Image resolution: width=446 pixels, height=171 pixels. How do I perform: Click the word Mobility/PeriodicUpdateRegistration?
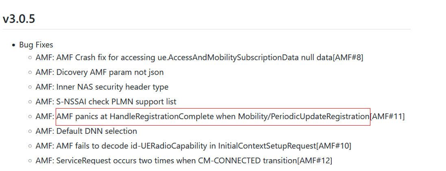[x=303, y=117]
